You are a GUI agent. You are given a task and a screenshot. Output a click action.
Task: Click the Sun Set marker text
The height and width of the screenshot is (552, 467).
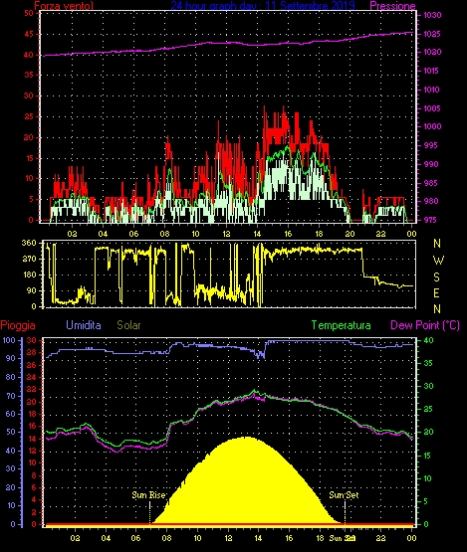tap(344, 495)
